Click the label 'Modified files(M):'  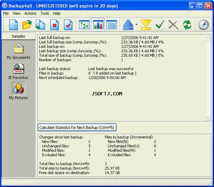(122, 150)
